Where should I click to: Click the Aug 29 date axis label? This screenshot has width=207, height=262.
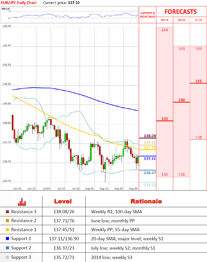point(133,188)
